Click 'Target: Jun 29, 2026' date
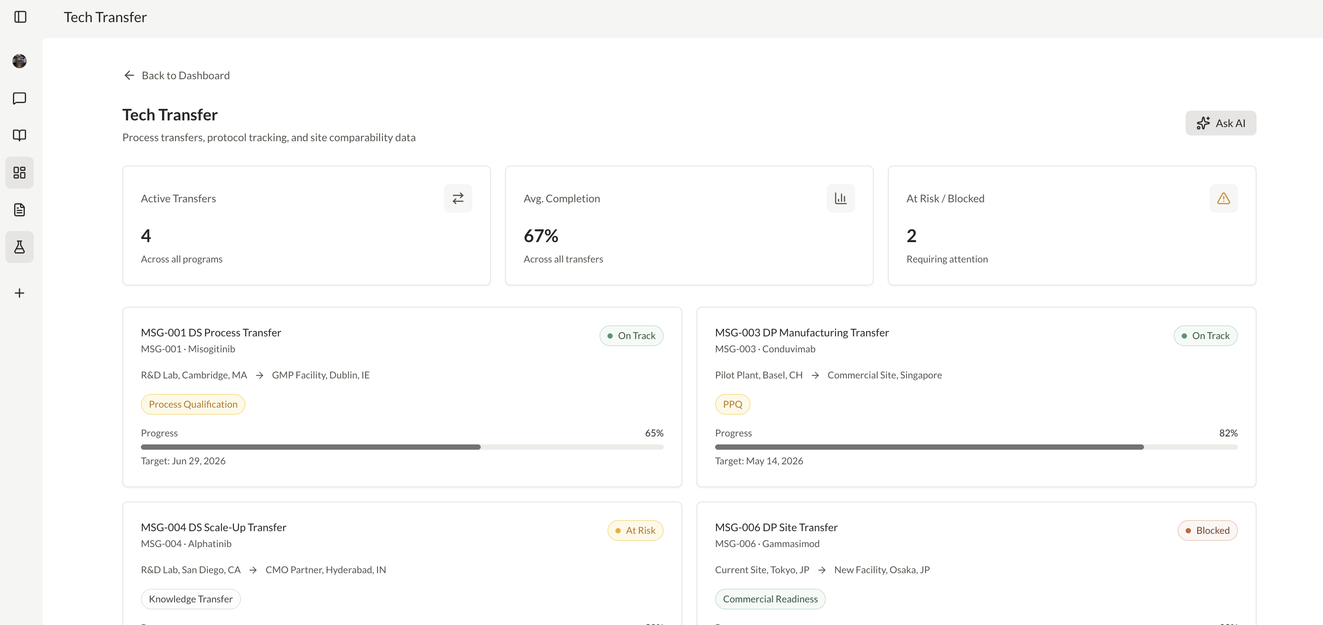This screenshot has width=1323, height=625. [x=183, y=461]
